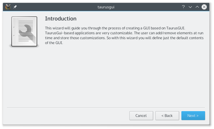Click the document with wrench wizard image
The width and height of the screenshot is (214, 129).
coord(24,32)
